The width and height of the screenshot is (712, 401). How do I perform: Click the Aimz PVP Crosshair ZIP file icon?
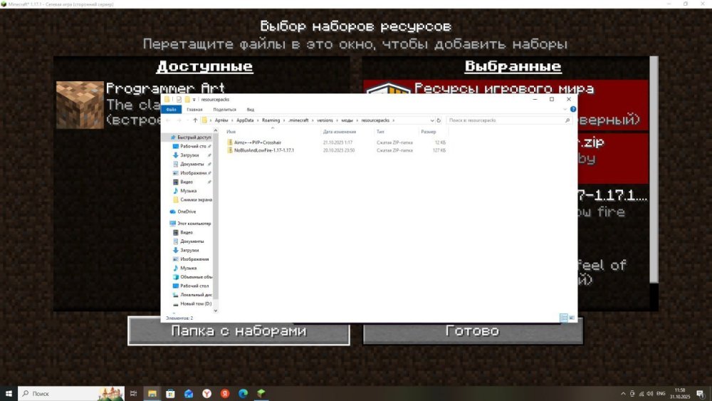tap(230, 142)
